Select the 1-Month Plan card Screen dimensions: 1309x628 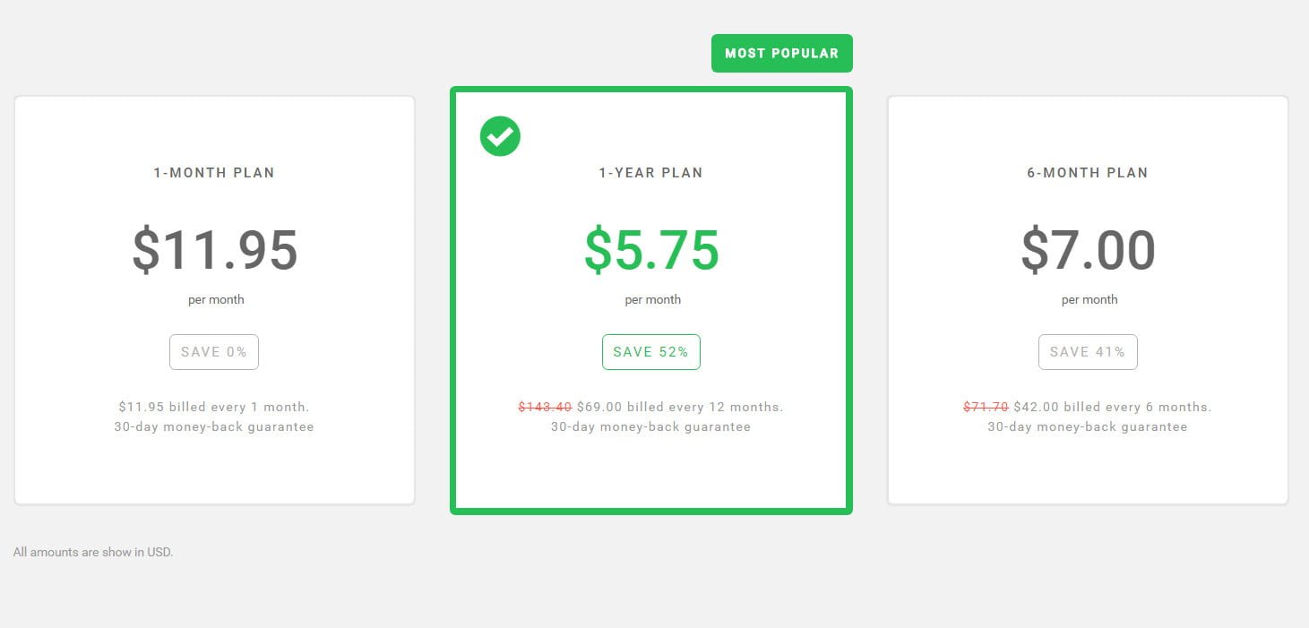[x=214, y=300]
